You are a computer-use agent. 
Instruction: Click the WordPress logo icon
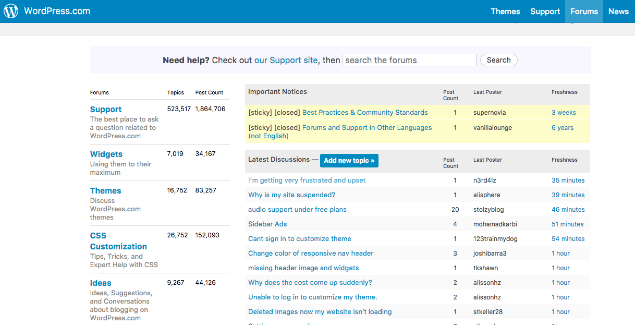(x=11, y=11)
